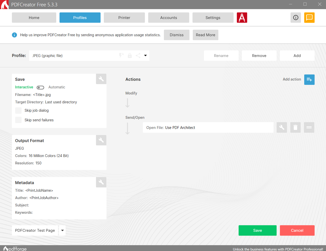Switch Save mode from Interactive to Automatic
326x251 pixels.
[x=40, y=87]
